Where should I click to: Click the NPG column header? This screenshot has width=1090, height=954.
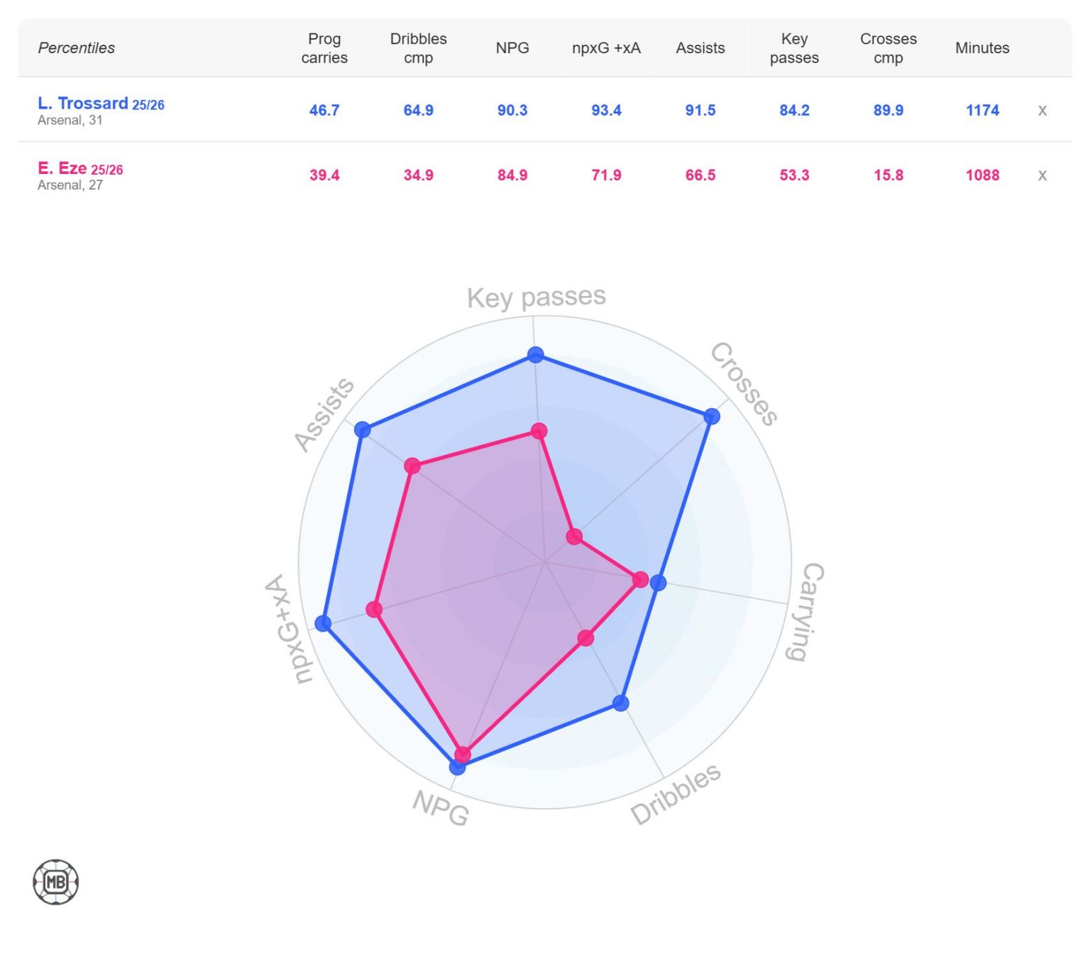tap(512, 48)
